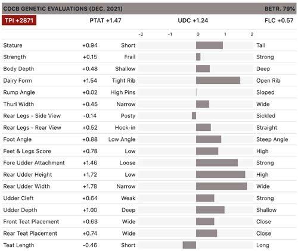This screenshot has height=251, width=298.
Task: Click the BETR. 79% text in header
Action: pyautogui.click(x=280, y=9)
